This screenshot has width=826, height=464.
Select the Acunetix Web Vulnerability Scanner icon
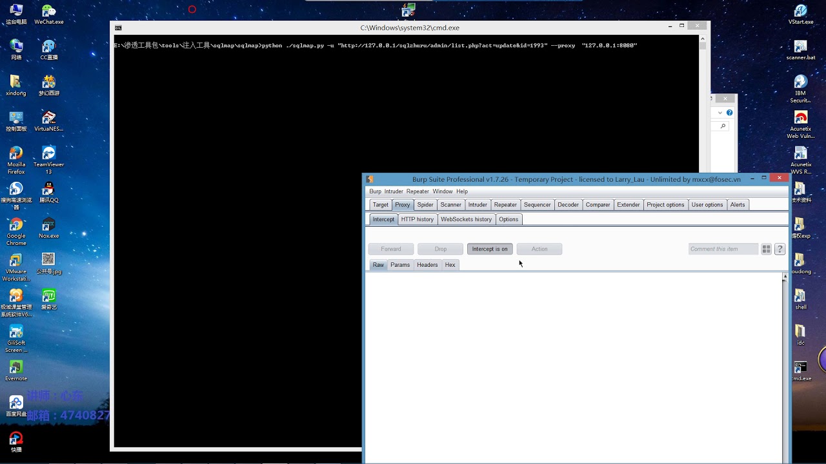pyautogui.click(x=801, y=125)
